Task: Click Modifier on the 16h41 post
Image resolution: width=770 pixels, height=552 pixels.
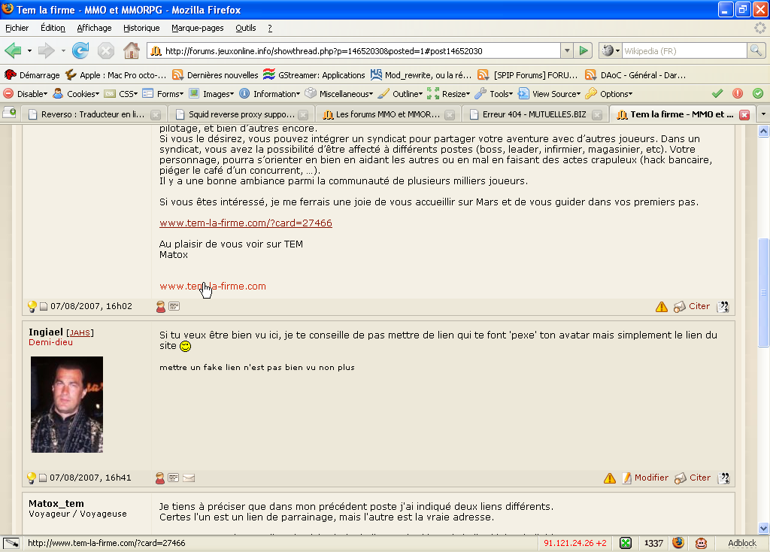Action: 651,478
